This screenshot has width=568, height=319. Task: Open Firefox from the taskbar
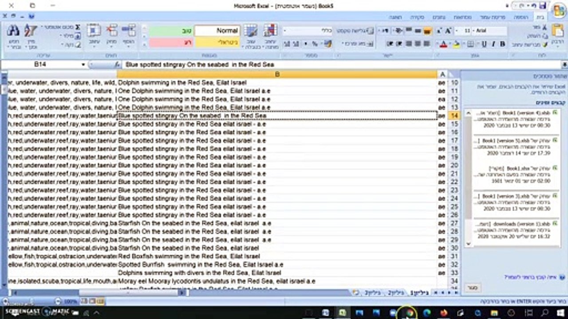[x=443, y=313]
